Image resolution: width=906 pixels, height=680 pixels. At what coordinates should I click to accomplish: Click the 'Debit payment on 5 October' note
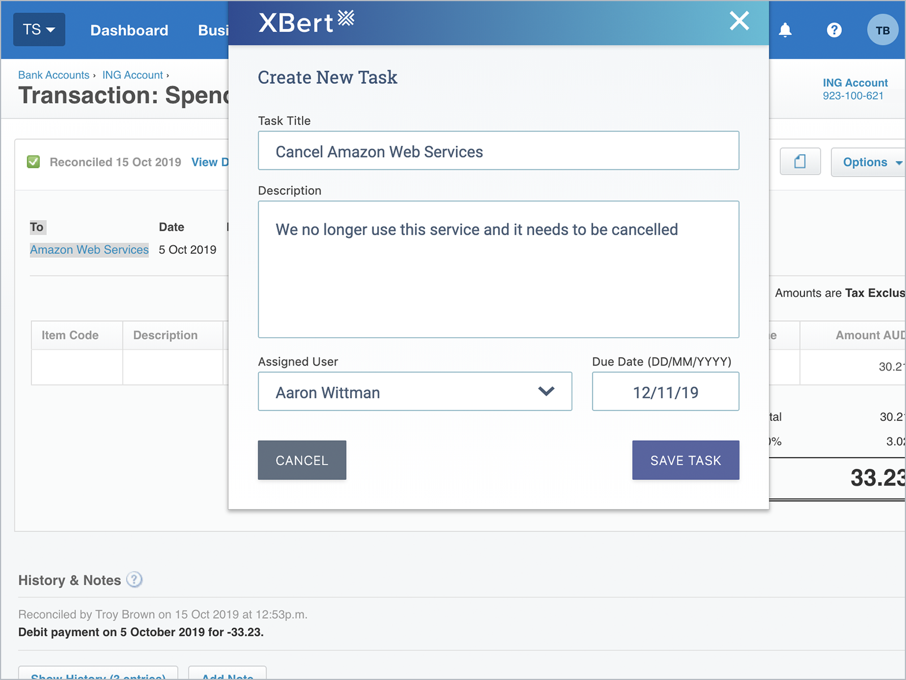141,632
